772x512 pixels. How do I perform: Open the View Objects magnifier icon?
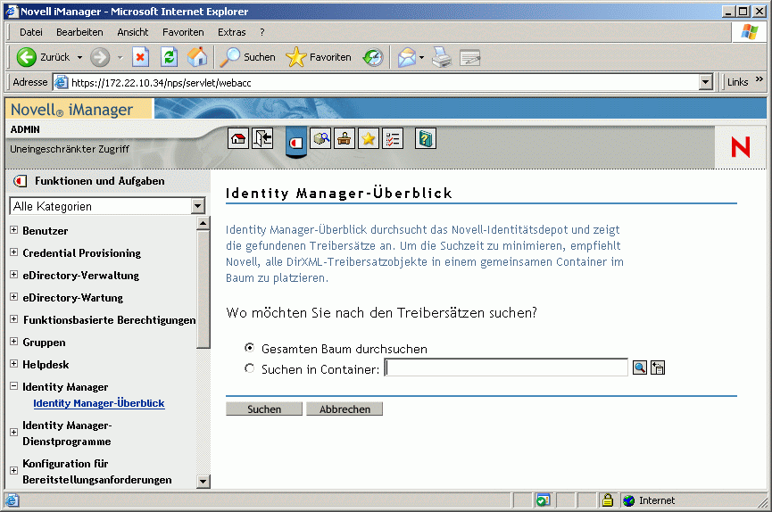(320, 139)
